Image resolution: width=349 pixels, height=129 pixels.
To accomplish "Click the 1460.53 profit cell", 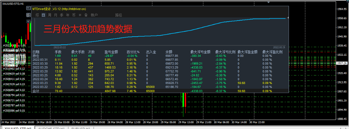I will point(110,67).
